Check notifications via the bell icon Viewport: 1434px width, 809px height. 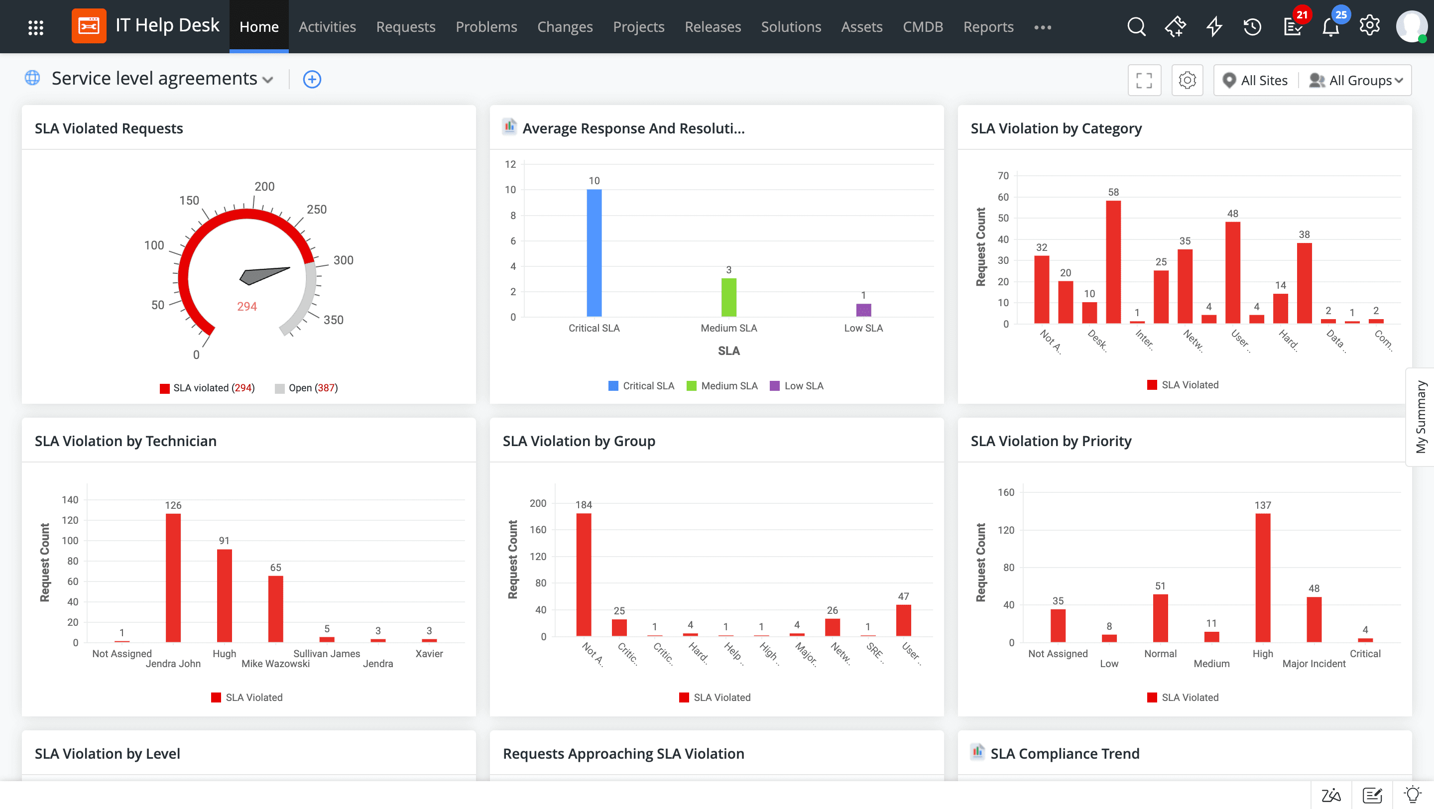pos(1330,26)
